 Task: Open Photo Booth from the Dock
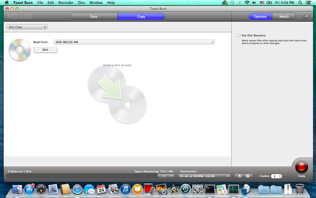click(x=149, y=189)
